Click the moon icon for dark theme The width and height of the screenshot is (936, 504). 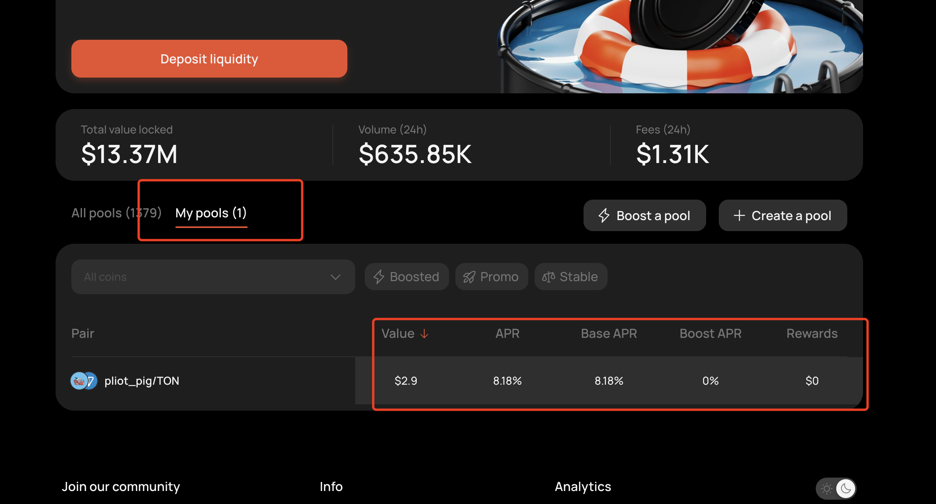pos(845,489)
